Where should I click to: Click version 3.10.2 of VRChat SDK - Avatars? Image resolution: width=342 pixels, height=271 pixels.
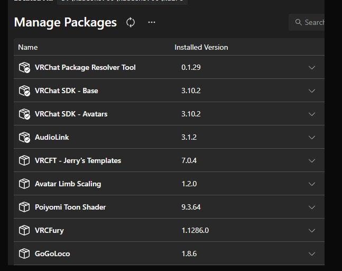(191, 114)
